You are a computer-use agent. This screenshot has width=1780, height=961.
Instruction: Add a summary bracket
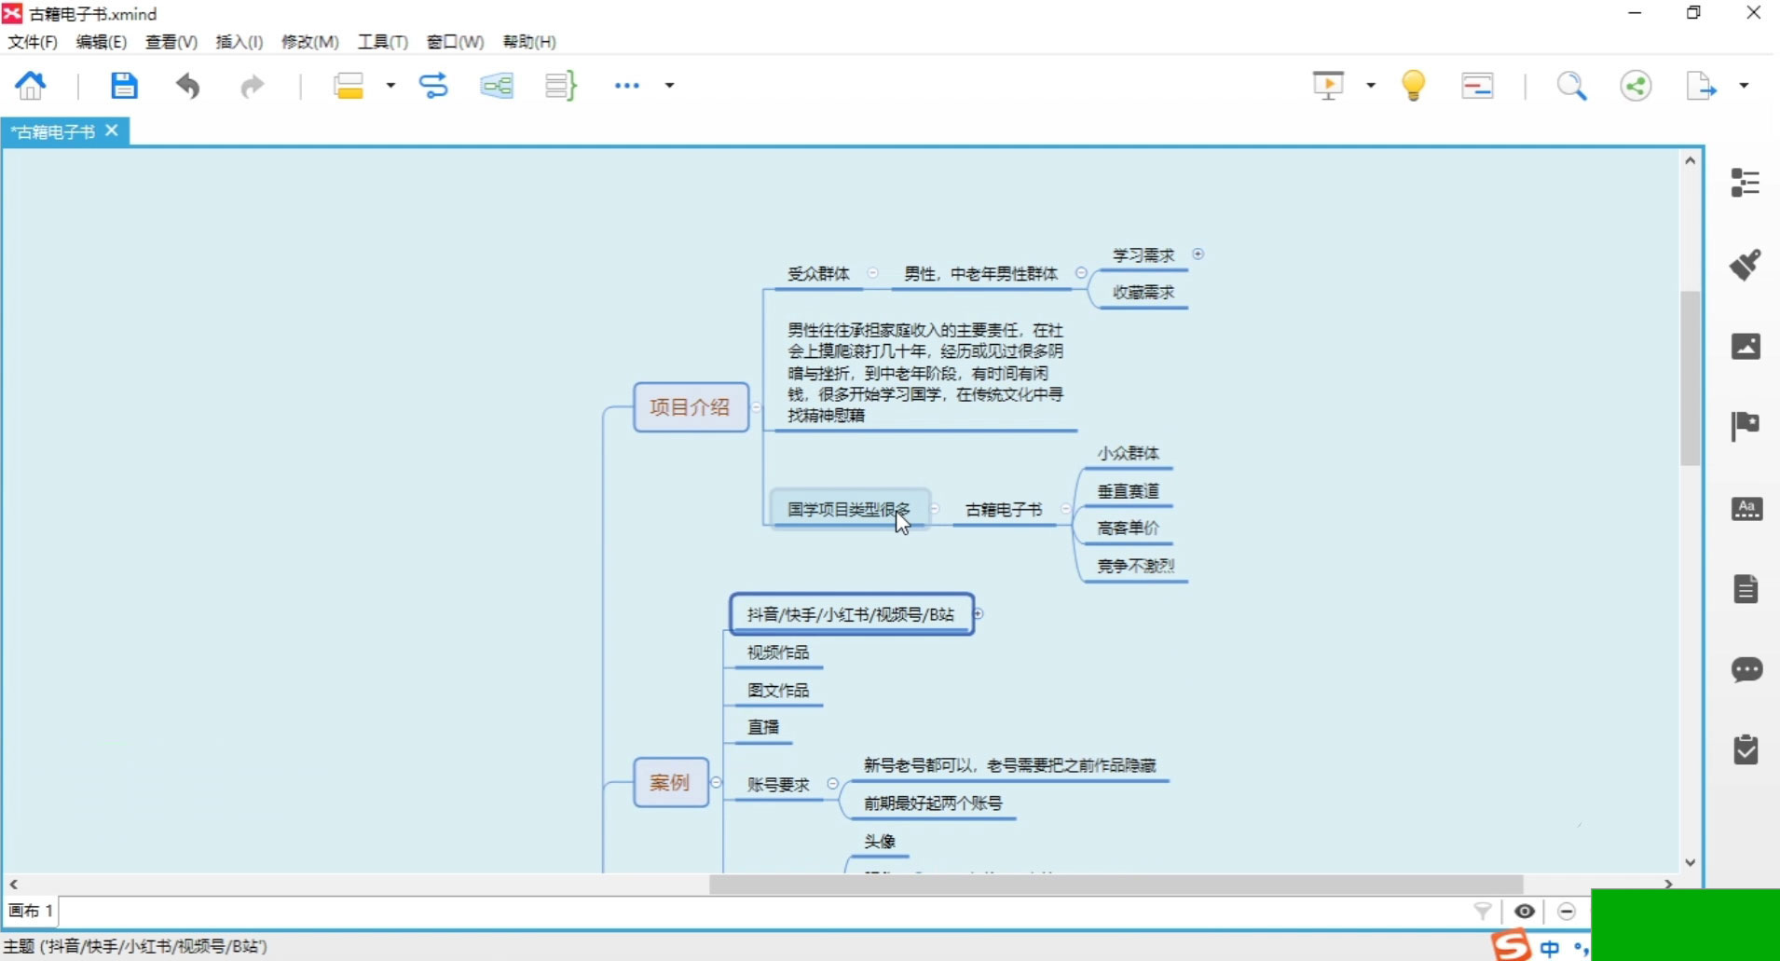coord(561,86)
